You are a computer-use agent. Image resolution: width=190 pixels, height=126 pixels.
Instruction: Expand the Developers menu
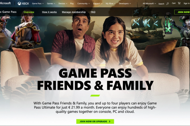tap(125, 3)
